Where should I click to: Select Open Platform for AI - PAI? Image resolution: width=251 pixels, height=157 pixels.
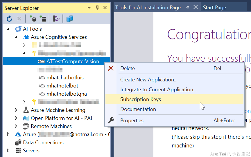coord(61,118)
